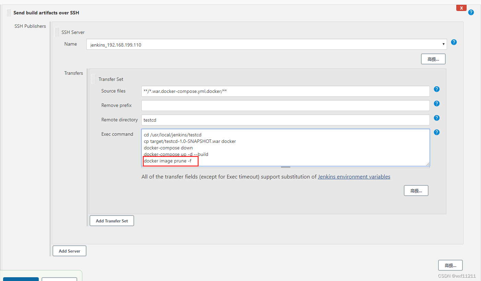The image size is (481, 281).
Task: Click the 'docker-compose down' line
Action: [168, 148]
